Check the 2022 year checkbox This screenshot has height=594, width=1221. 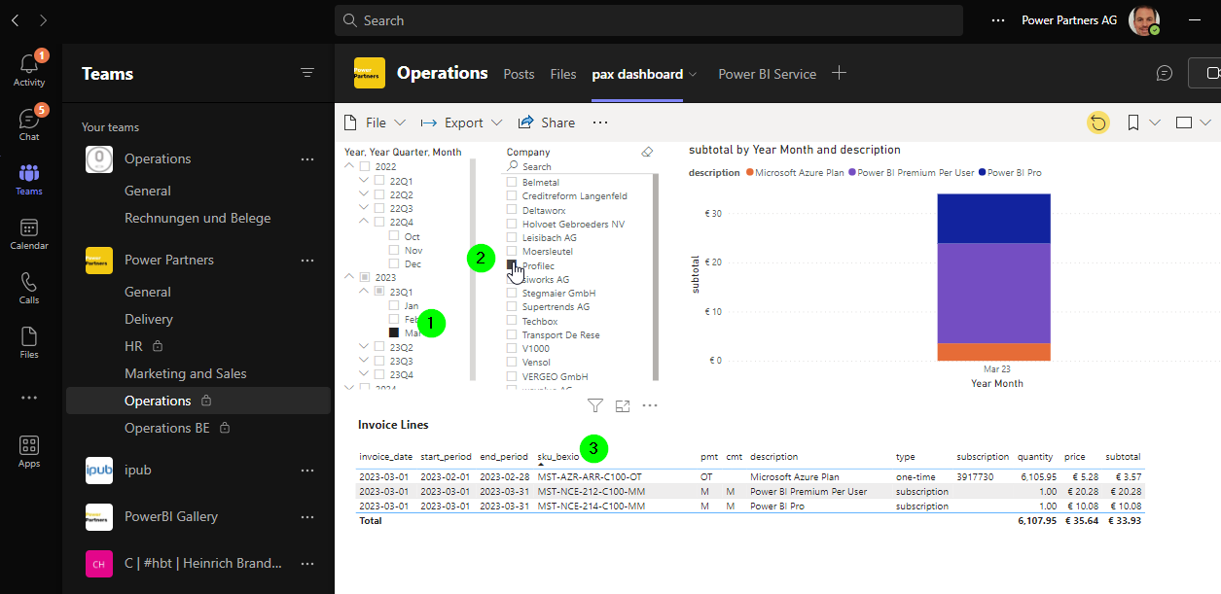tap(365, 166)
